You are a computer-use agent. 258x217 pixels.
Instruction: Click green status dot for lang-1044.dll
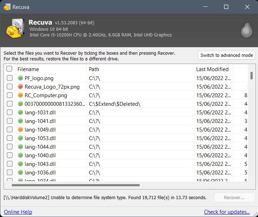pyautogui.click(x=20, y=147)
